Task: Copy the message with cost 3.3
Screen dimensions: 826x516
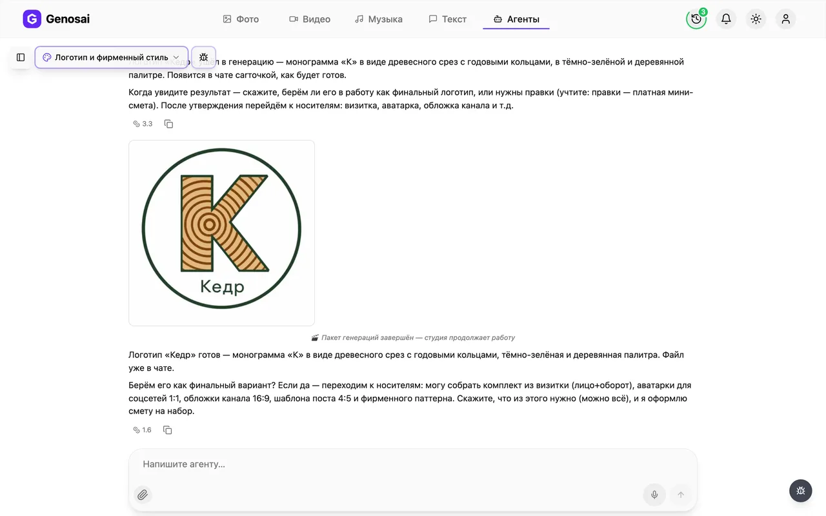Action: [168, 124]
